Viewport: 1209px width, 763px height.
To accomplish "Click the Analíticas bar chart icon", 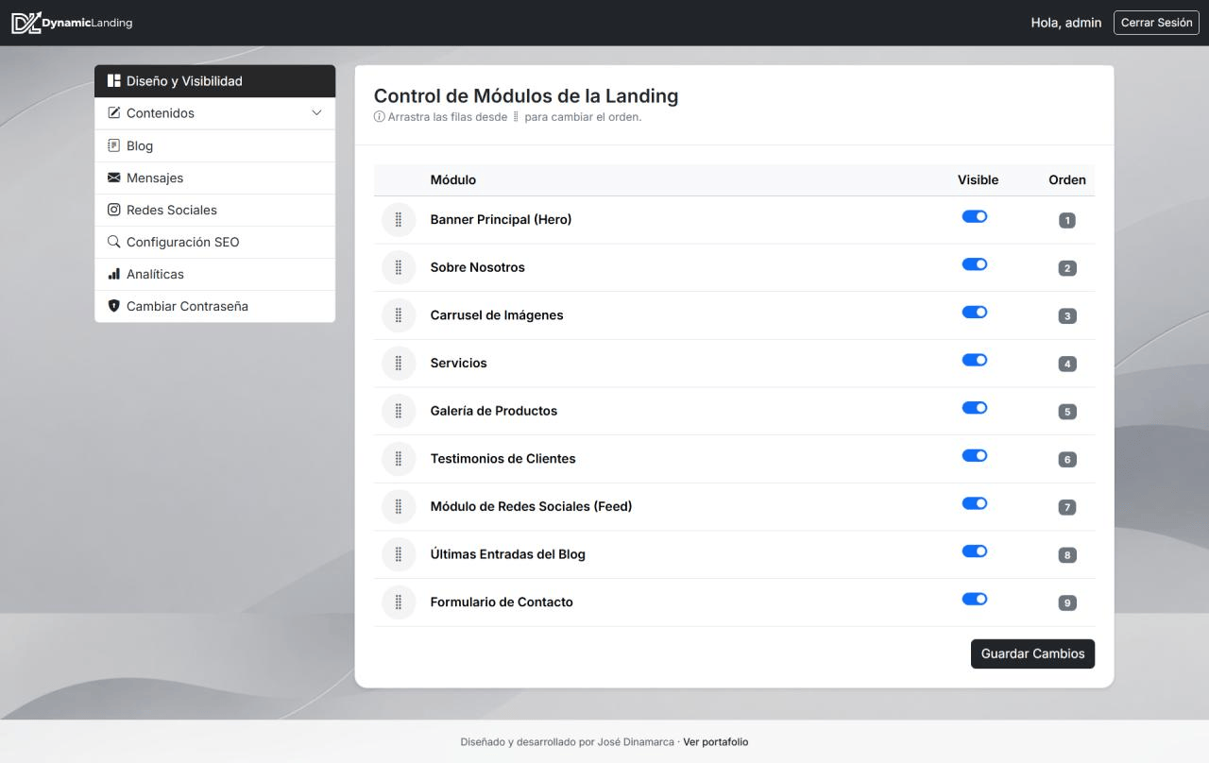I will click(x=114, y=274).
